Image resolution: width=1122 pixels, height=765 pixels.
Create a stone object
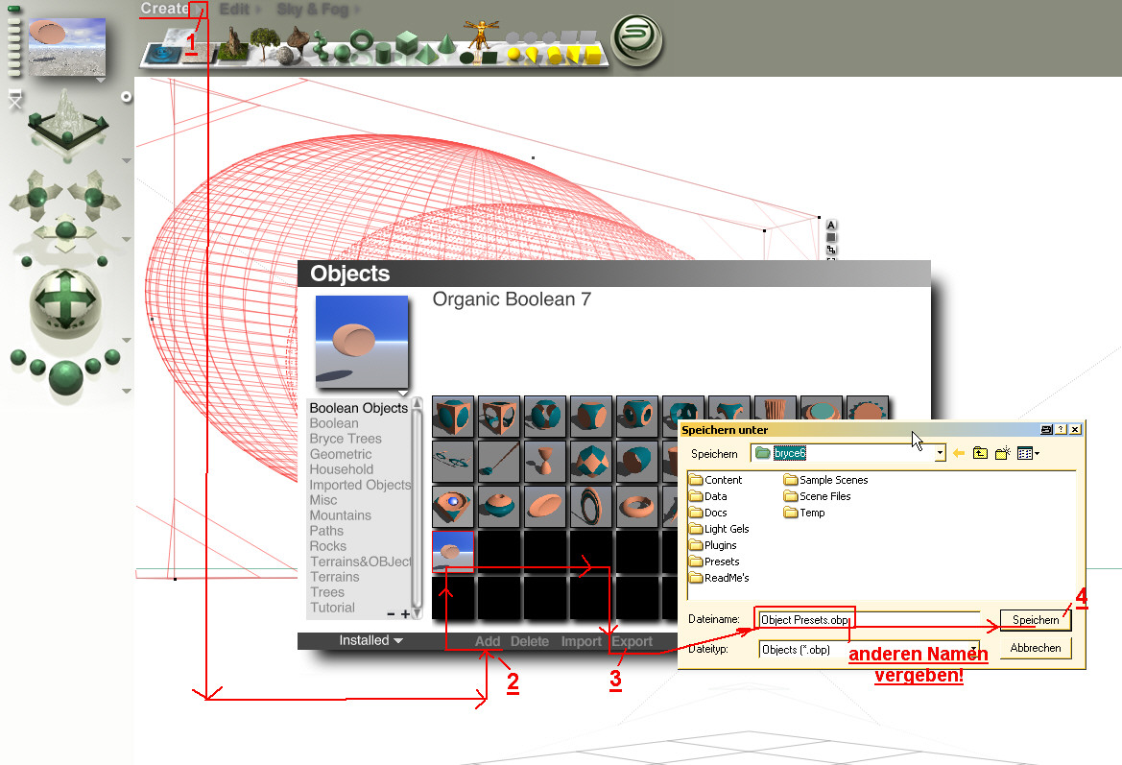tap(285, 55)
